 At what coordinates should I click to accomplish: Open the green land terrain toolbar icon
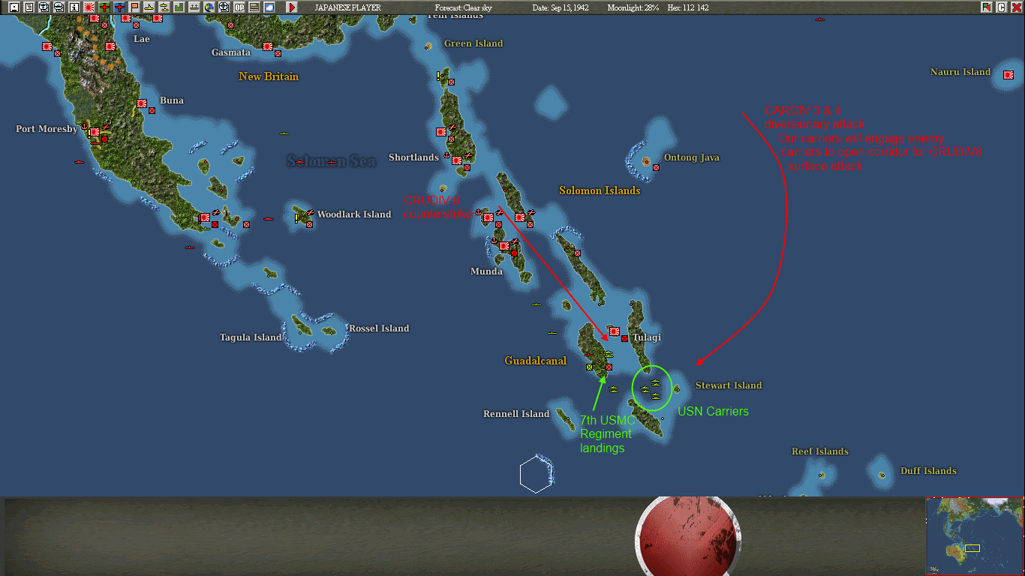click(179, 7)
